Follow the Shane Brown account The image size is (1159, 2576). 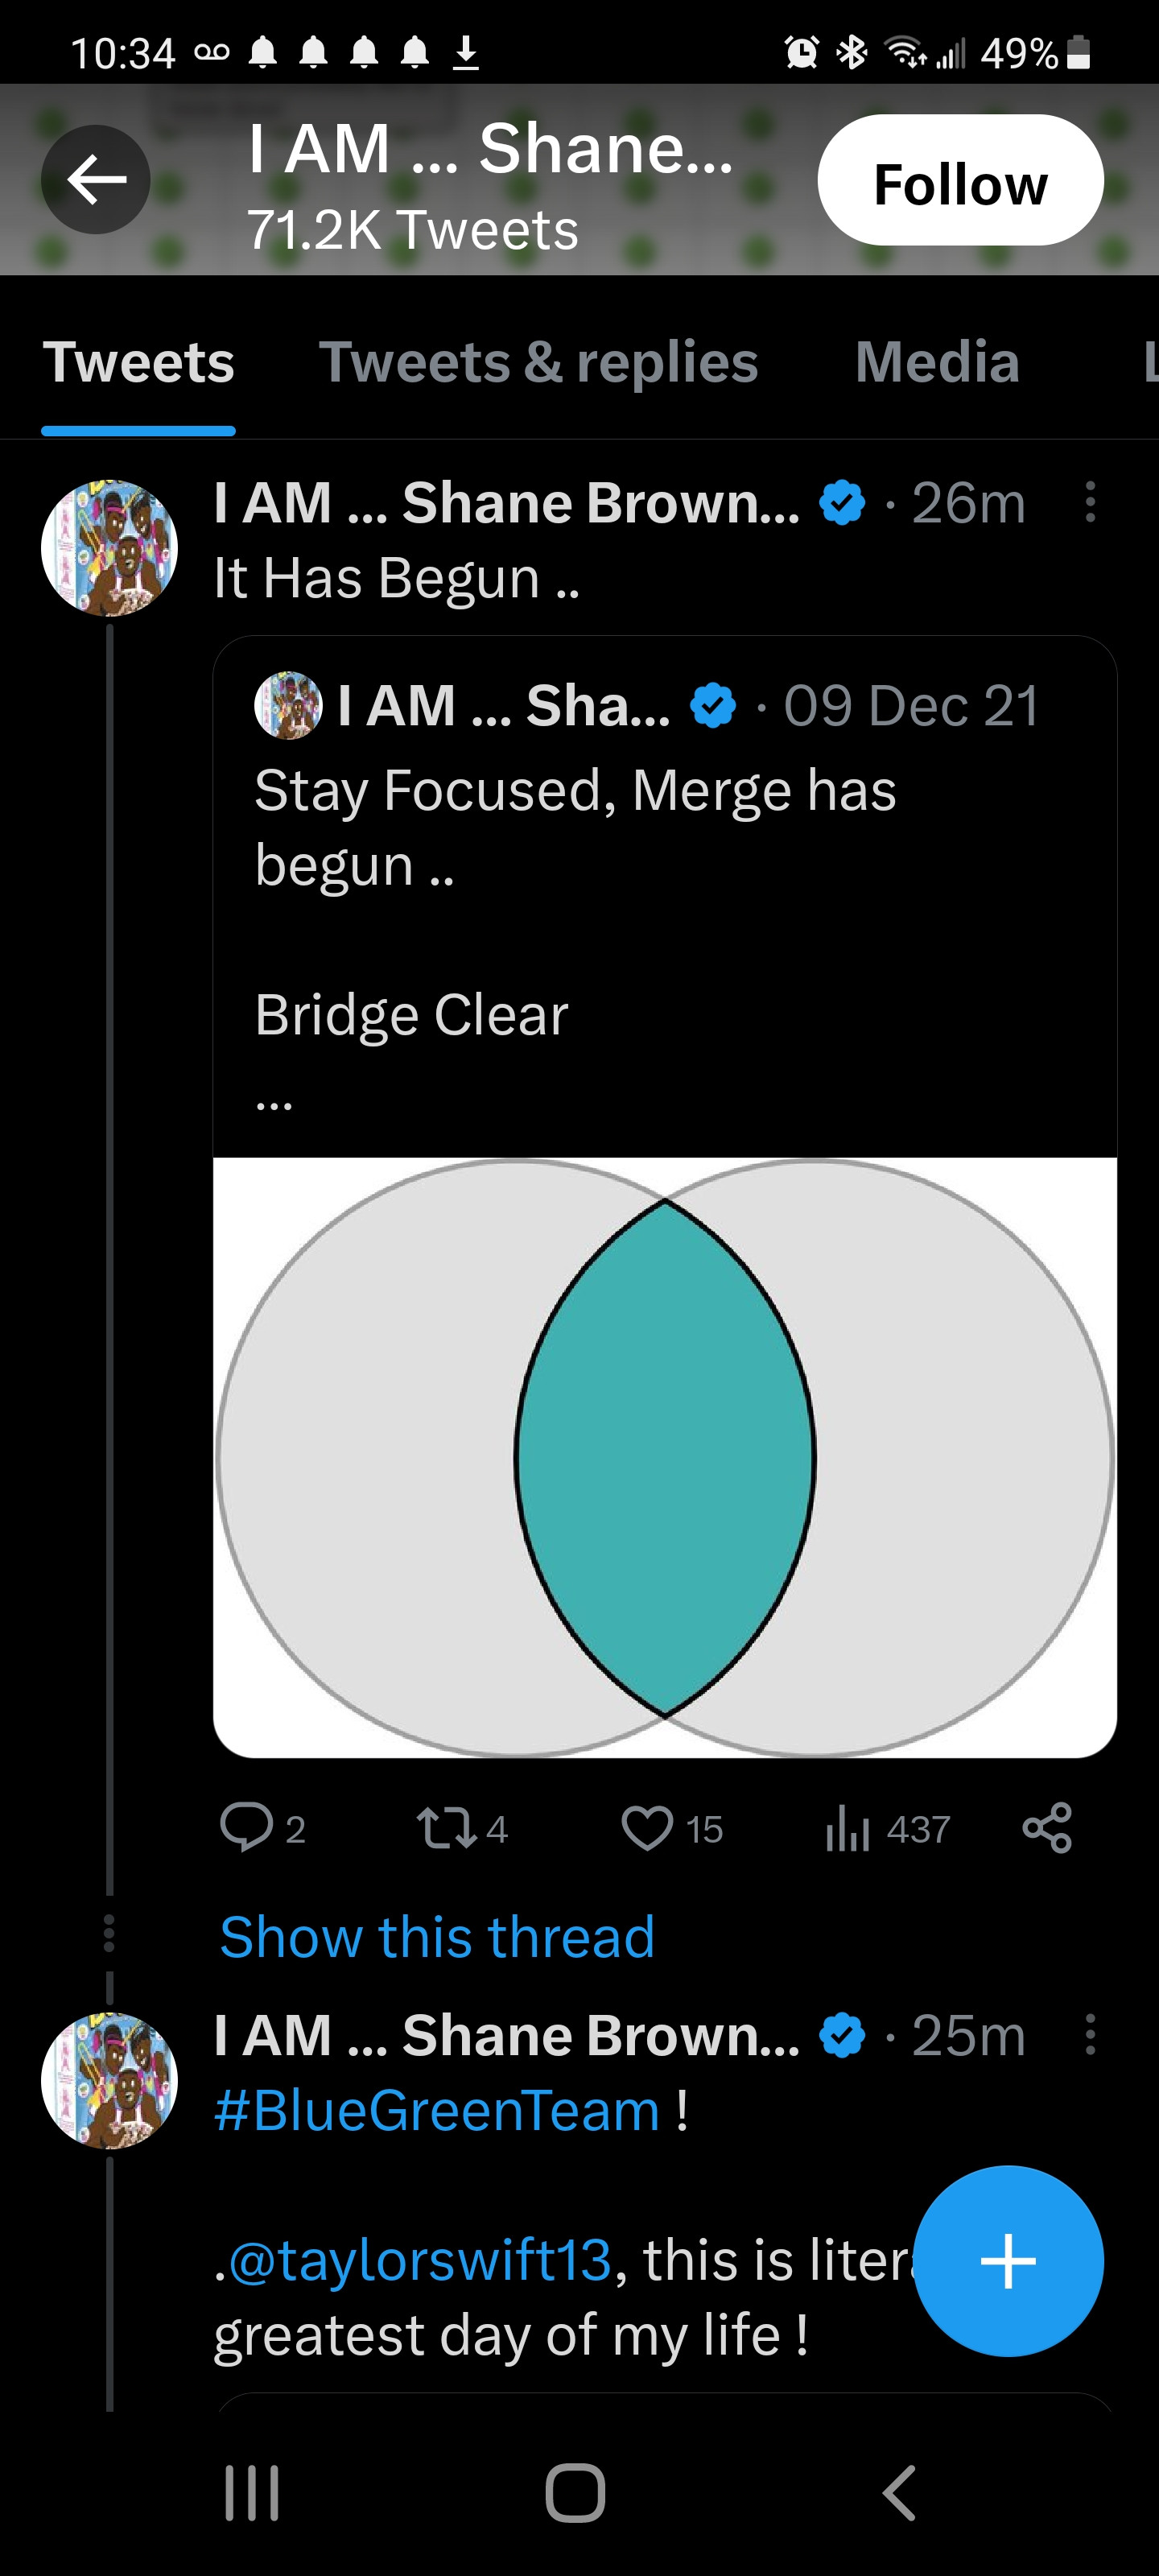(x=960, y=181)
